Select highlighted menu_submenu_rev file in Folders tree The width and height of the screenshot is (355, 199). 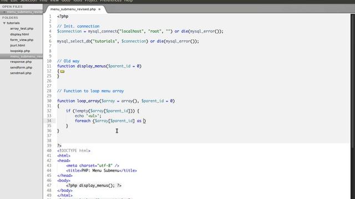tap(21, 56)
